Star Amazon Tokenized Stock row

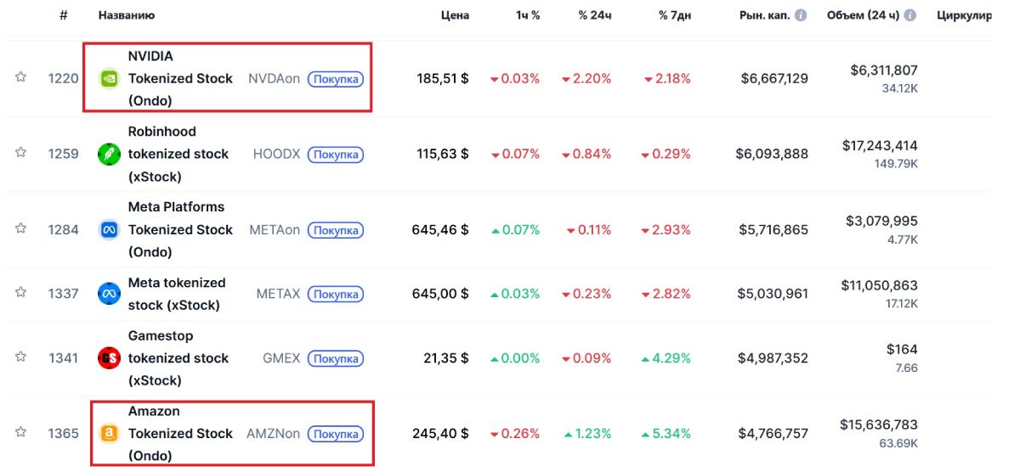point(20,432)
